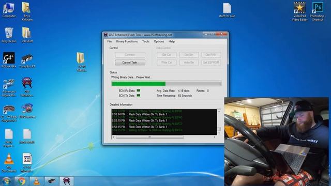
Task: Open Google Chrome from the taskbar
Action: pos(21,181)
